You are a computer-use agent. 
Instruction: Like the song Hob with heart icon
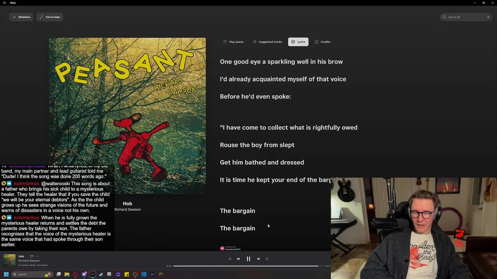click(31, 256)
